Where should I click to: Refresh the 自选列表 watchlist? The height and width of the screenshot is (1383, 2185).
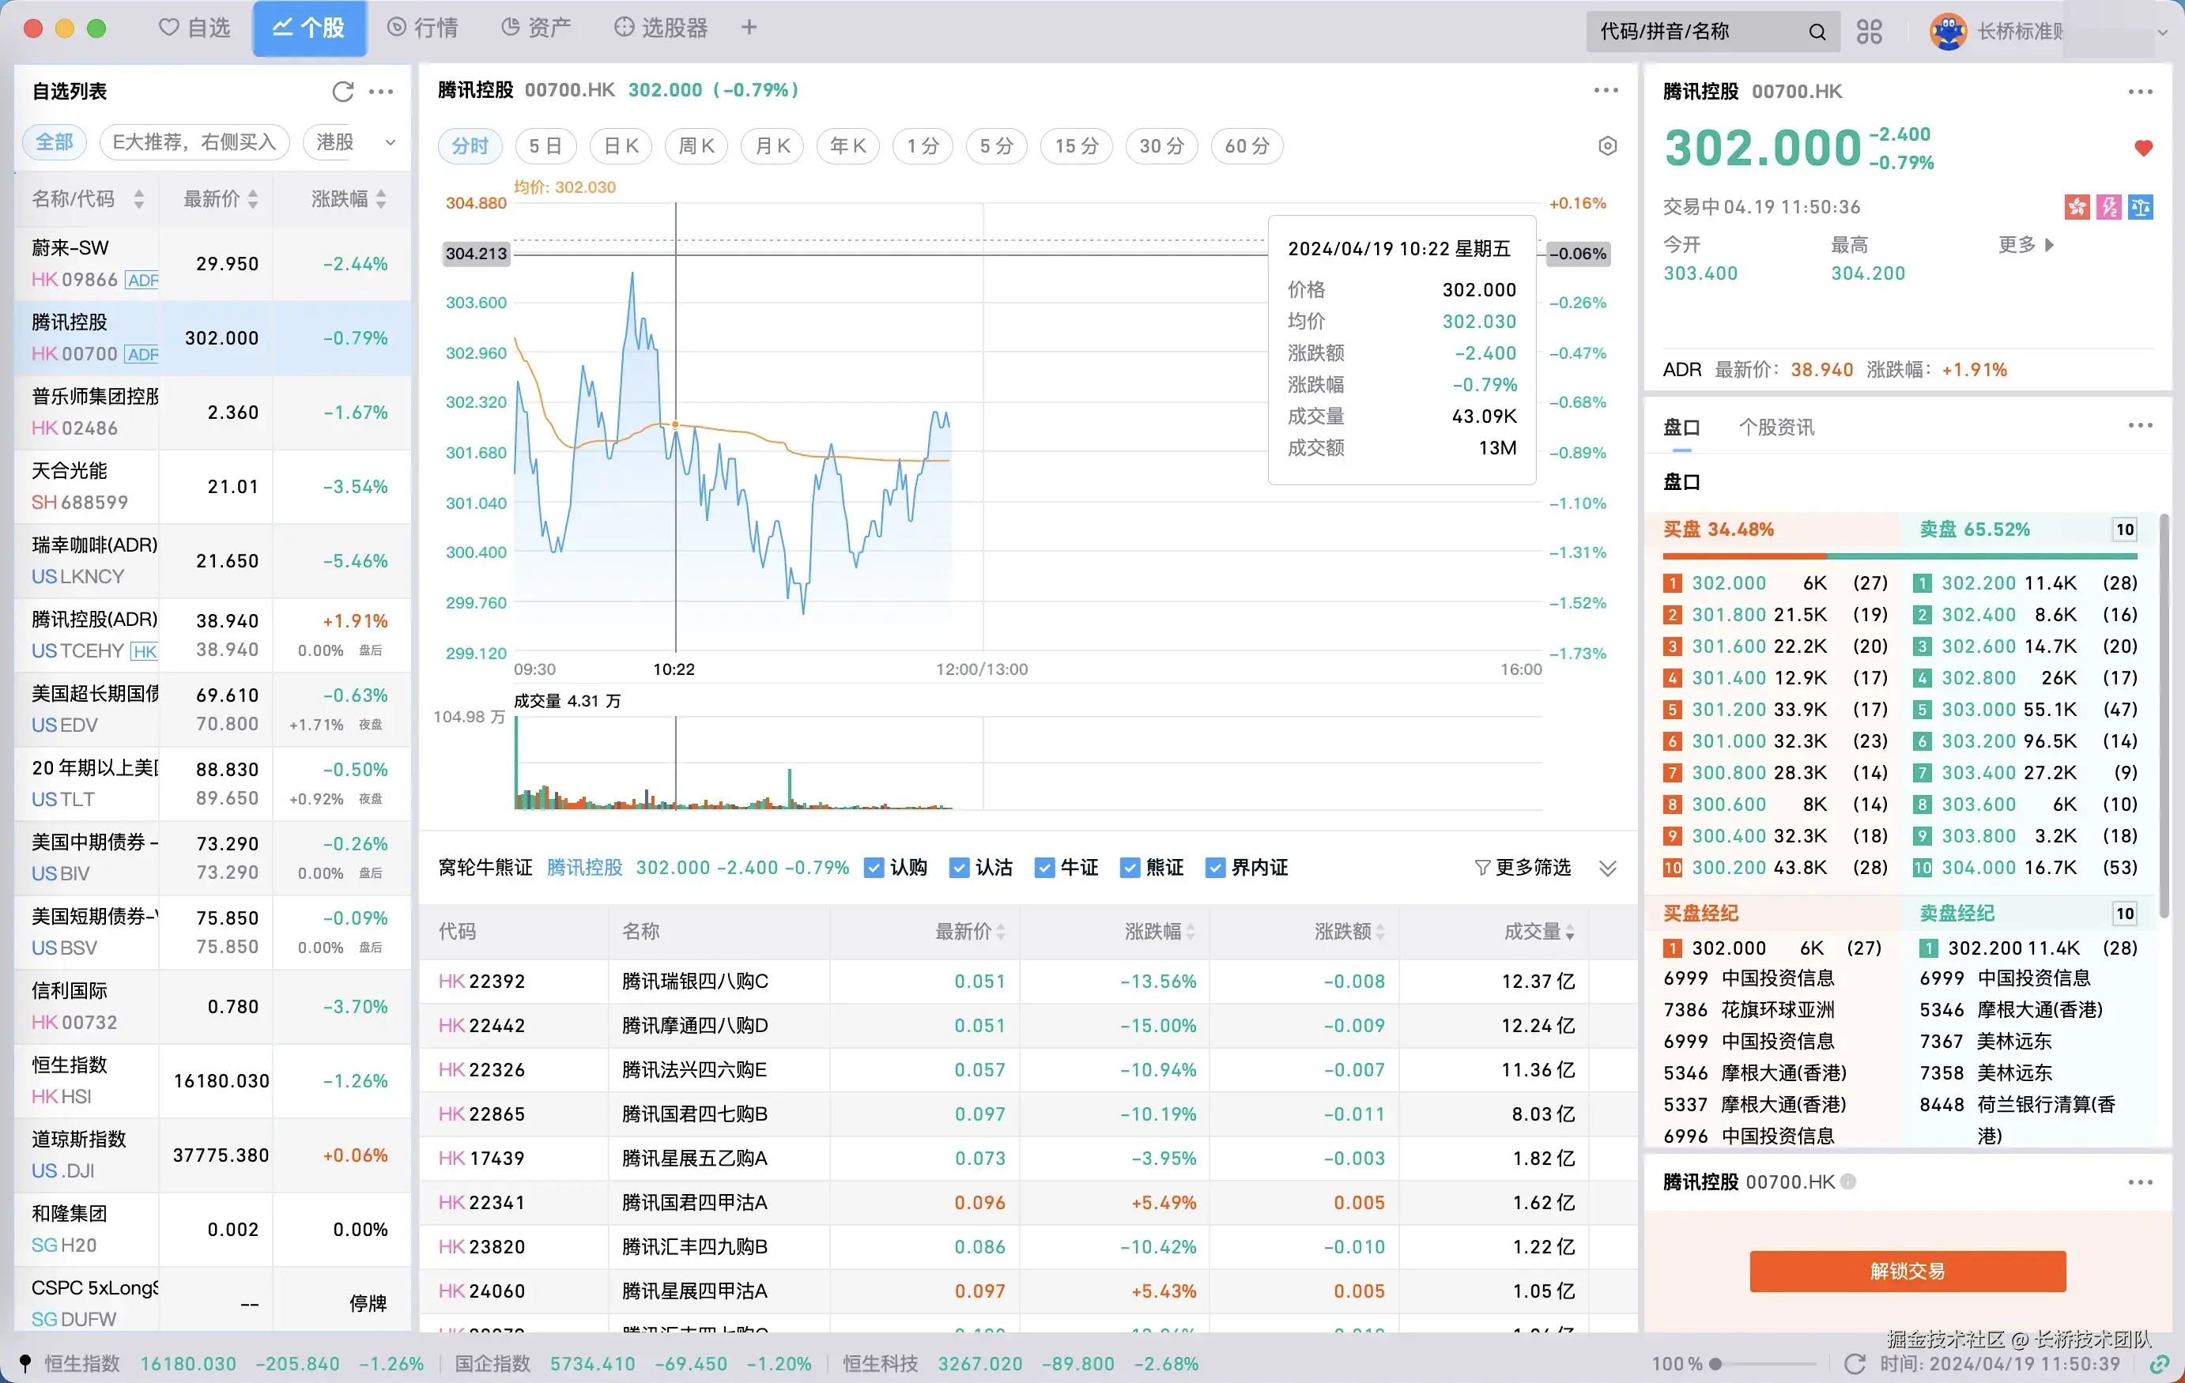(x=342, y=91)
